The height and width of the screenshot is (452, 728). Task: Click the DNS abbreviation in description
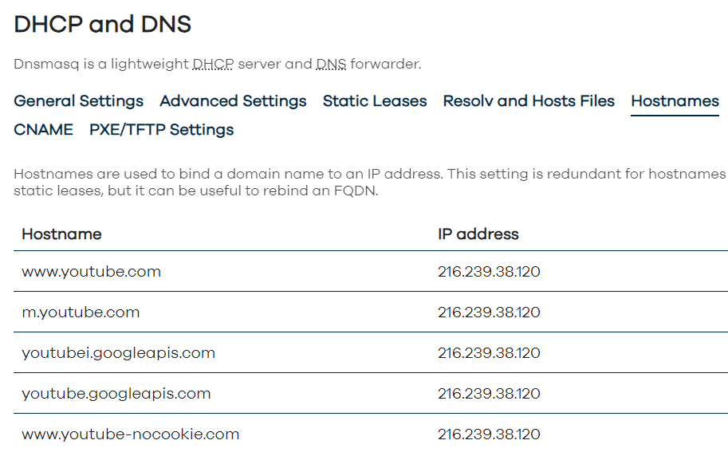click(x=331, y=64)
